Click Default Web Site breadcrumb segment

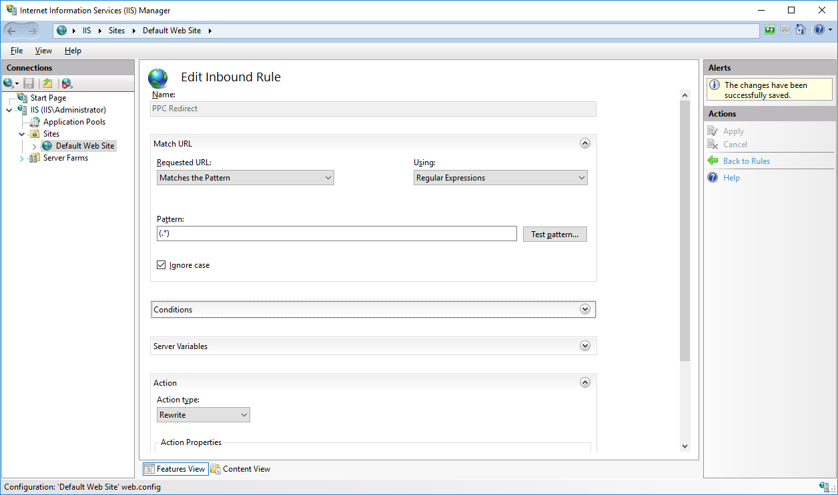click(x=171, y=31)
